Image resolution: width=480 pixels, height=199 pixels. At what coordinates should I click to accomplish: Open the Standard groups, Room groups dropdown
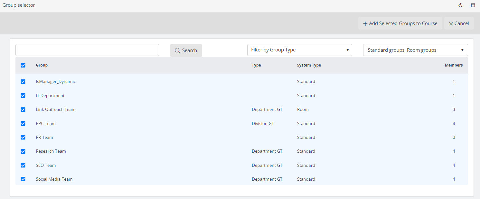[x=416, y=50]
